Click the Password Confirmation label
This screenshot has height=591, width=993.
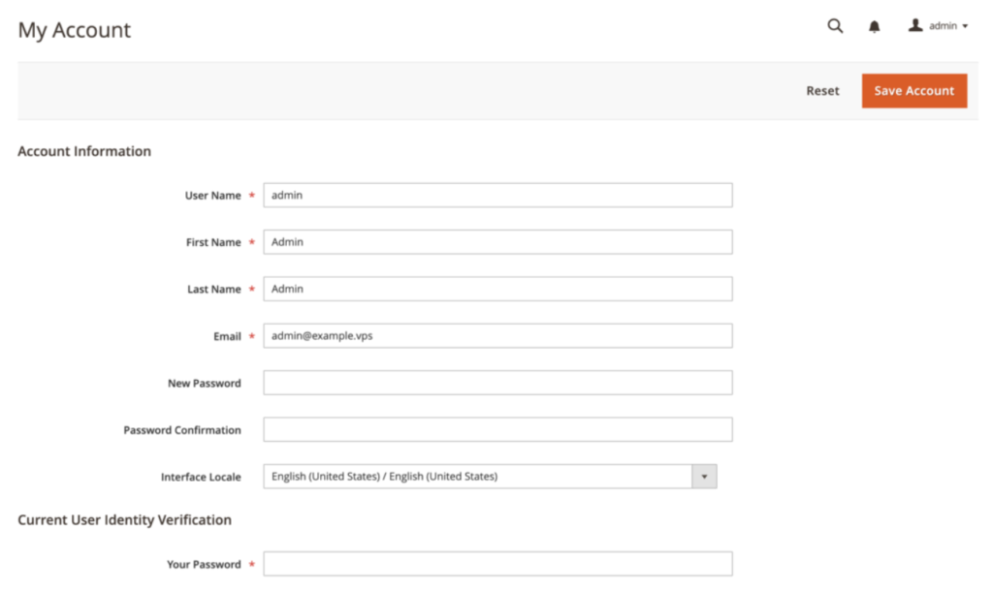[182, 430]
